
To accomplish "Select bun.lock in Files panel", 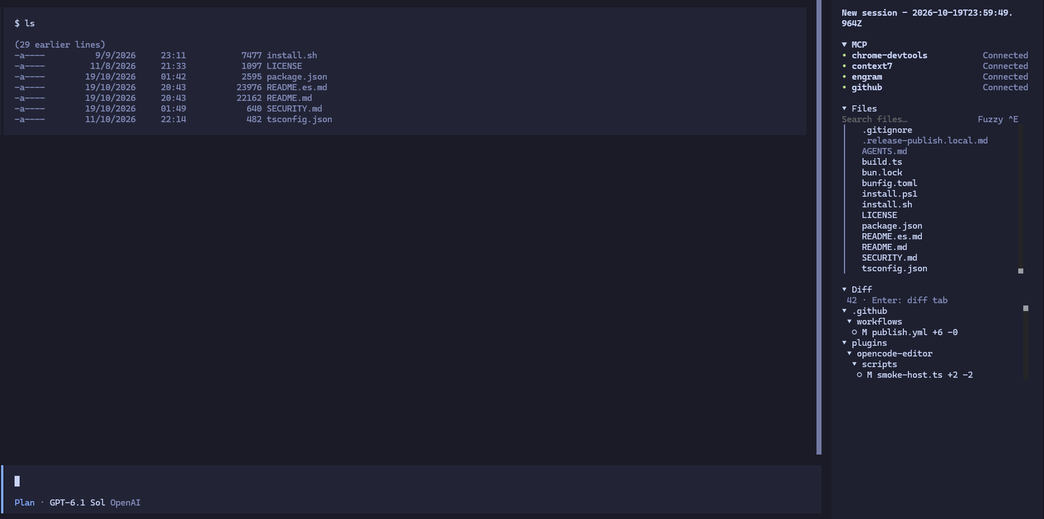I will coord(882,173).
